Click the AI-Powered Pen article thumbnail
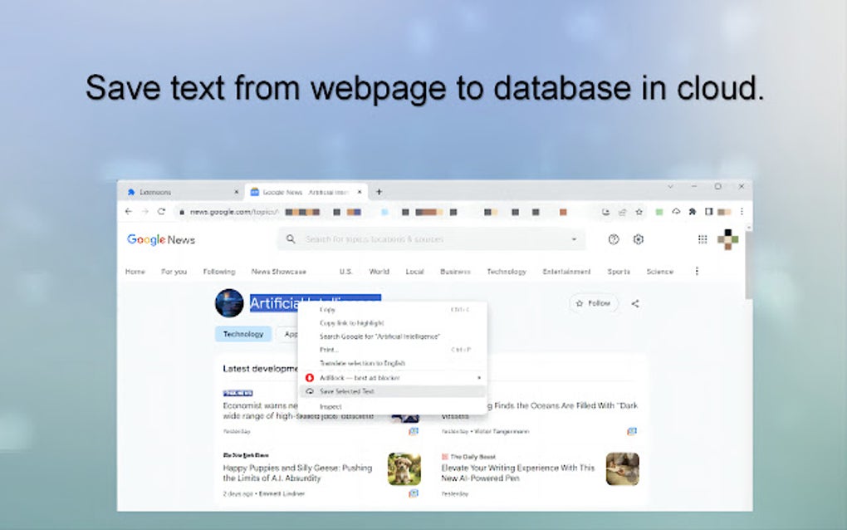The image size is (847, 530). 622,469
